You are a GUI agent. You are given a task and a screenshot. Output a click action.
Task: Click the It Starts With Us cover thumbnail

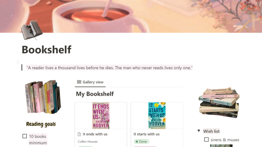click(x=157, y=116)
